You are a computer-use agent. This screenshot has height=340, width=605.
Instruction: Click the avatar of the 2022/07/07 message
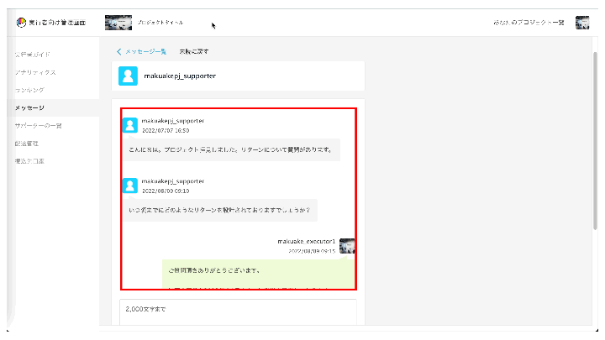point(129,125)
